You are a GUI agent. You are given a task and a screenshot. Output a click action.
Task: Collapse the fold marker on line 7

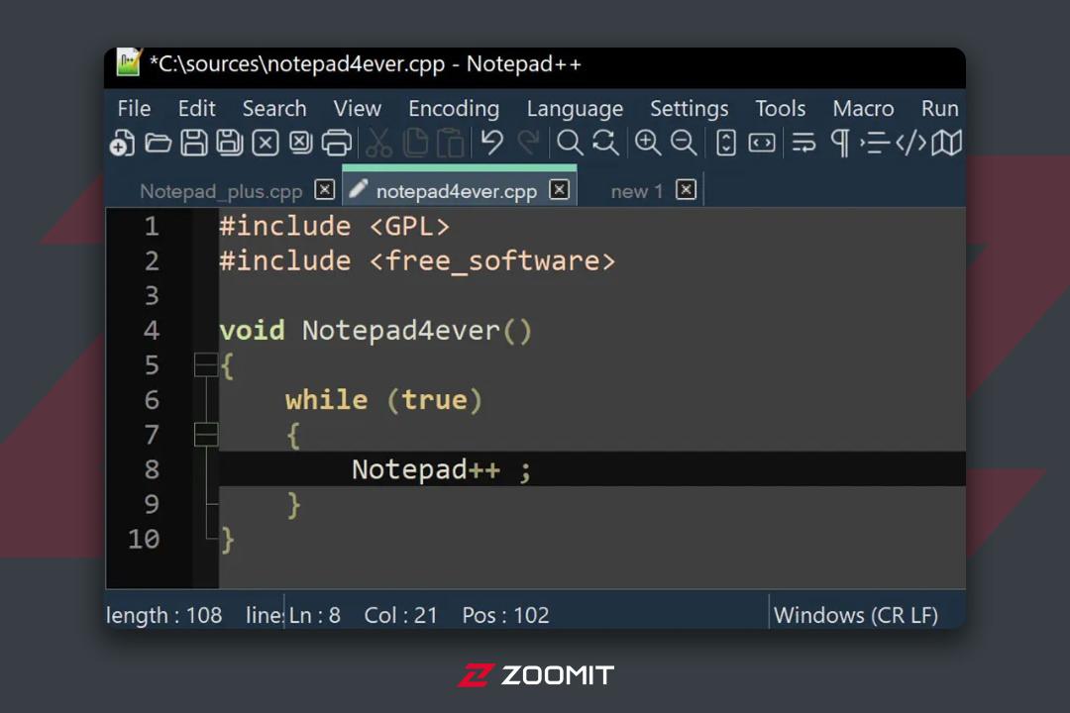tap(206, 434)
